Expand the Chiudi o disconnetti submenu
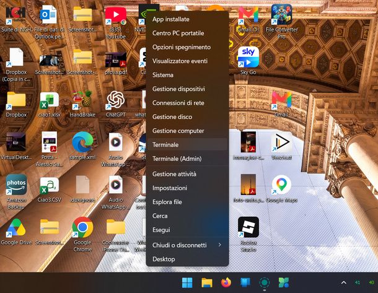The image size is (378, 293). [x=187, y=245]
